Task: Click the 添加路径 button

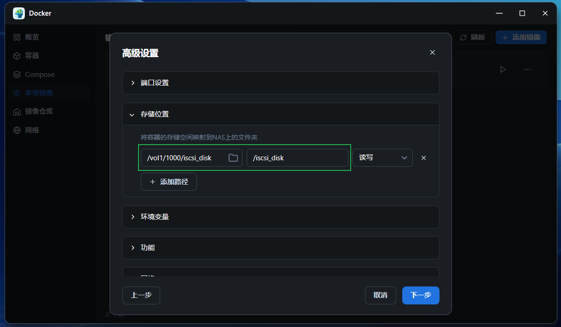Action: [x=169, y=182]
